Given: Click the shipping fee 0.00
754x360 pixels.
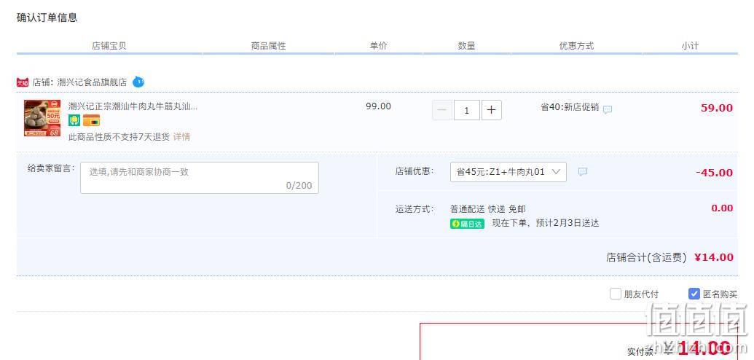Looking at the screenshot, I should click(722, 208).
